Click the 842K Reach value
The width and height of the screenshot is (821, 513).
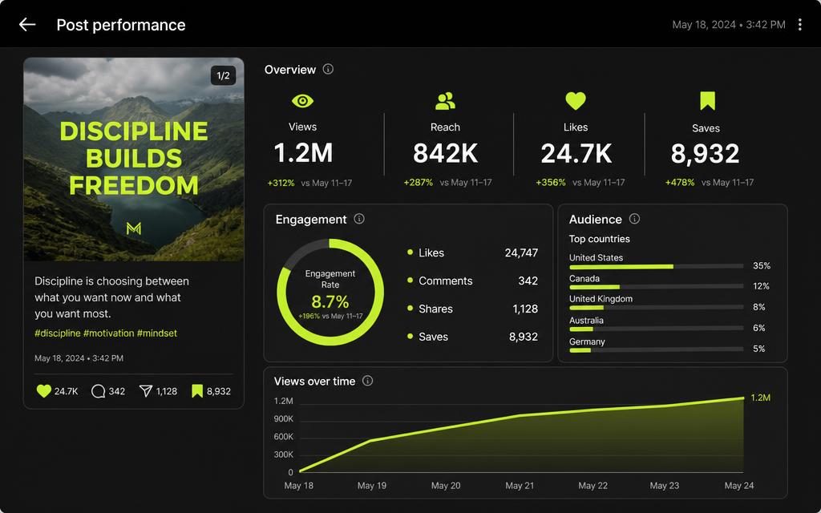(x=445, y=153)
